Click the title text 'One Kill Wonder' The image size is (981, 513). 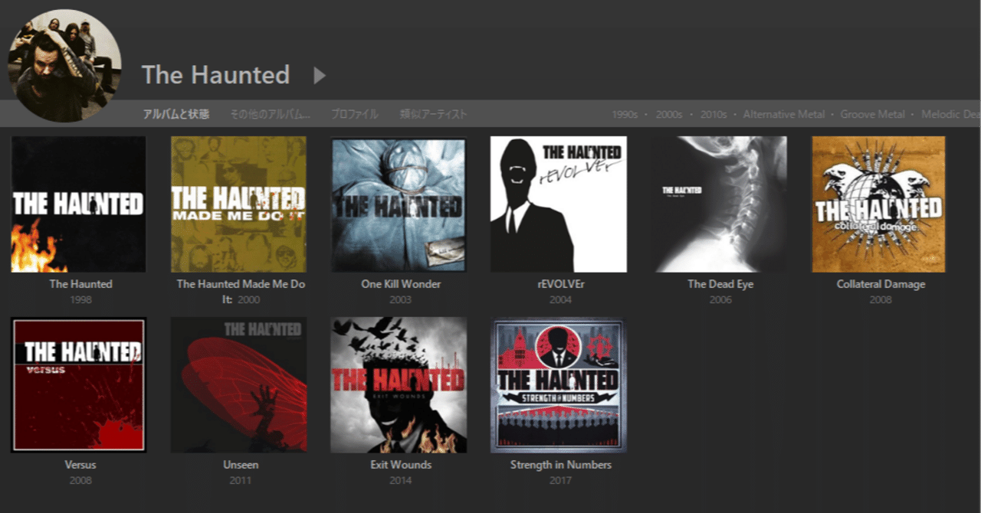tap(401, 284)
